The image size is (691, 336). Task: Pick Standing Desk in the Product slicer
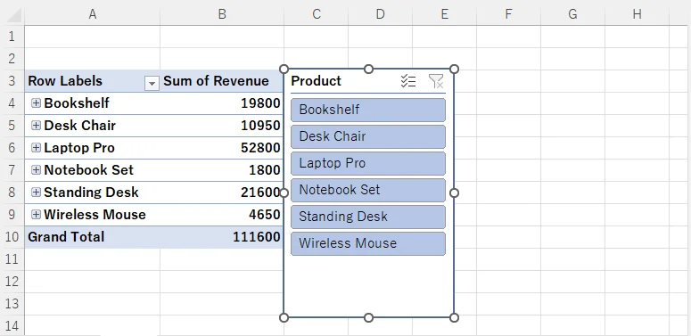click(x=368, y=217)
